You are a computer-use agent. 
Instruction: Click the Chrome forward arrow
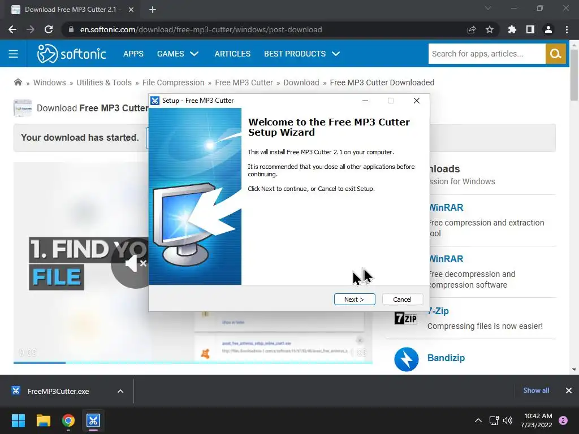[x=31, y=29]
